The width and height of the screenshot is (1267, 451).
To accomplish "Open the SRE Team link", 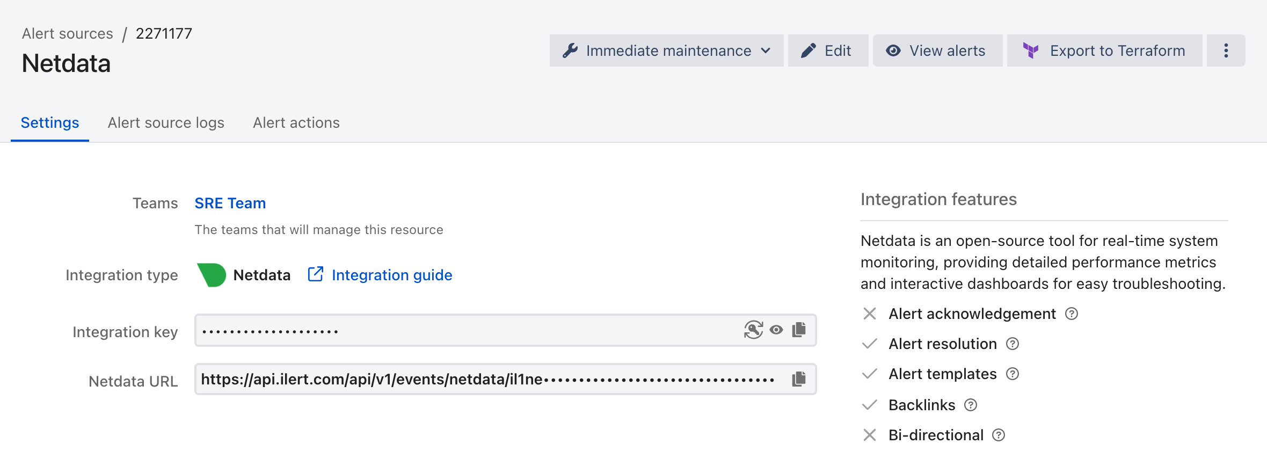I will point(230,203).
